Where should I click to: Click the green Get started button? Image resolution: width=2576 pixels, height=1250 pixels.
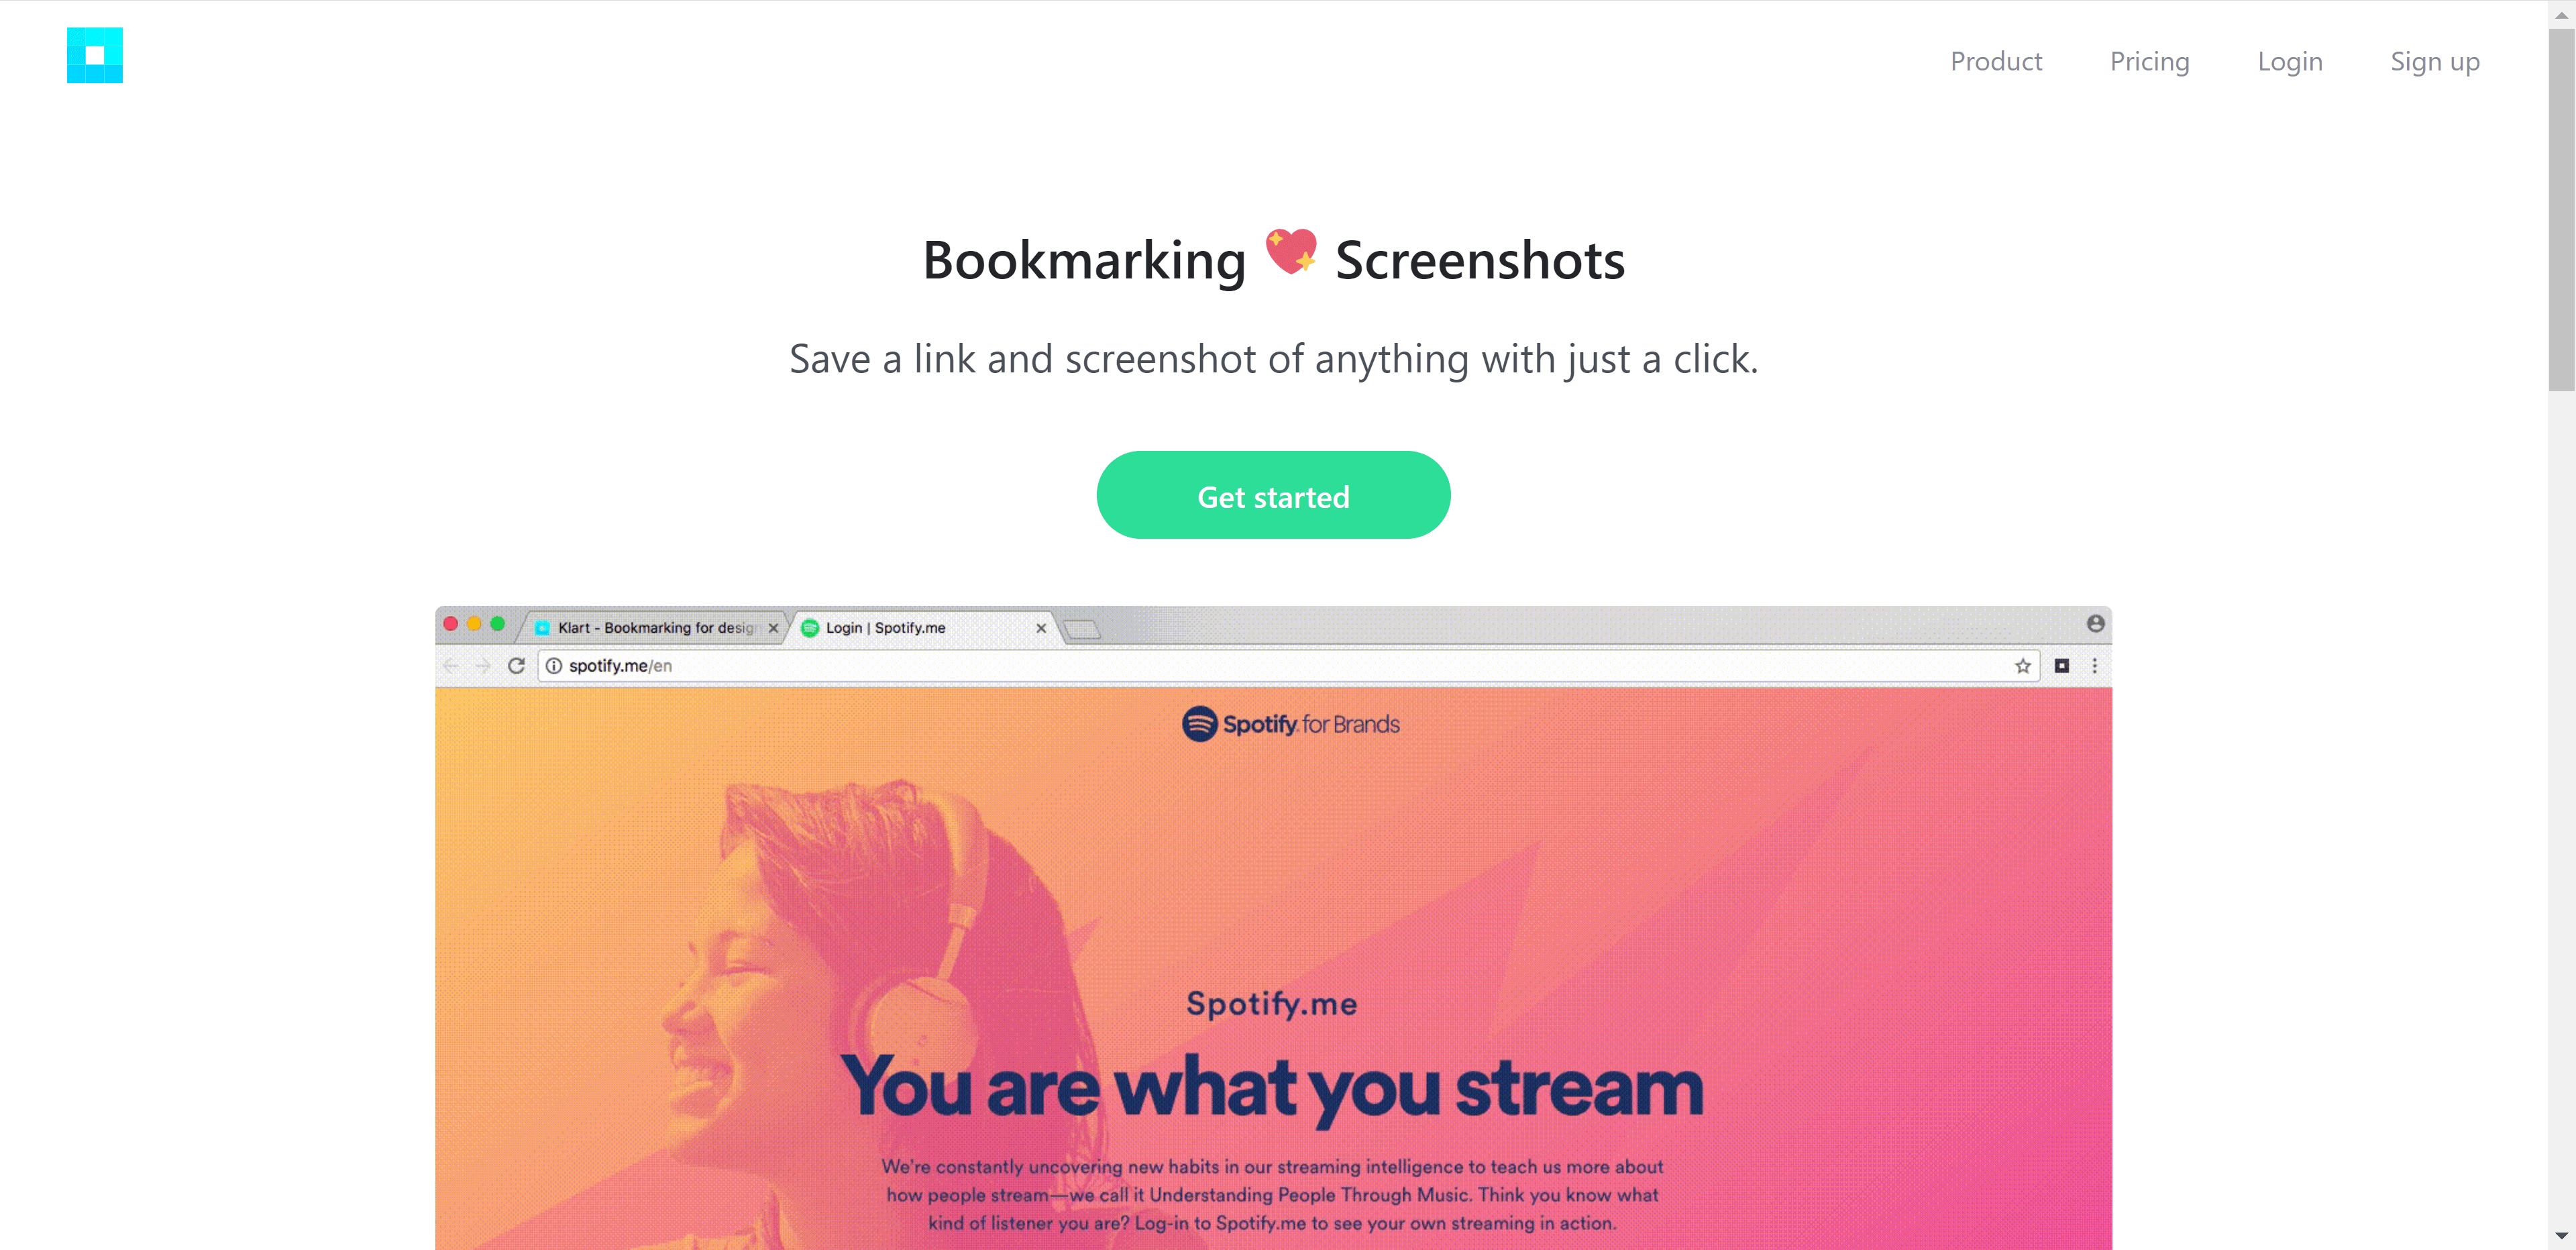pyautogui.click(x=1273, y=495)
